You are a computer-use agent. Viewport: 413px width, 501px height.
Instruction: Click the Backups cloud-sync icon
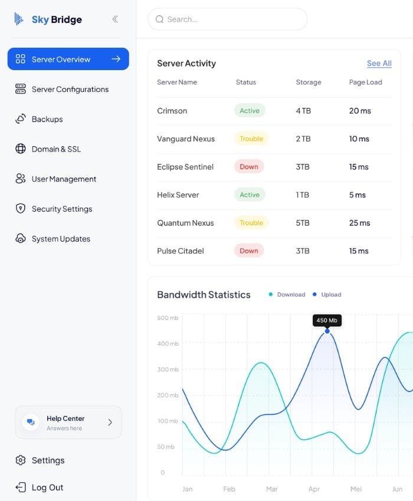21,118
